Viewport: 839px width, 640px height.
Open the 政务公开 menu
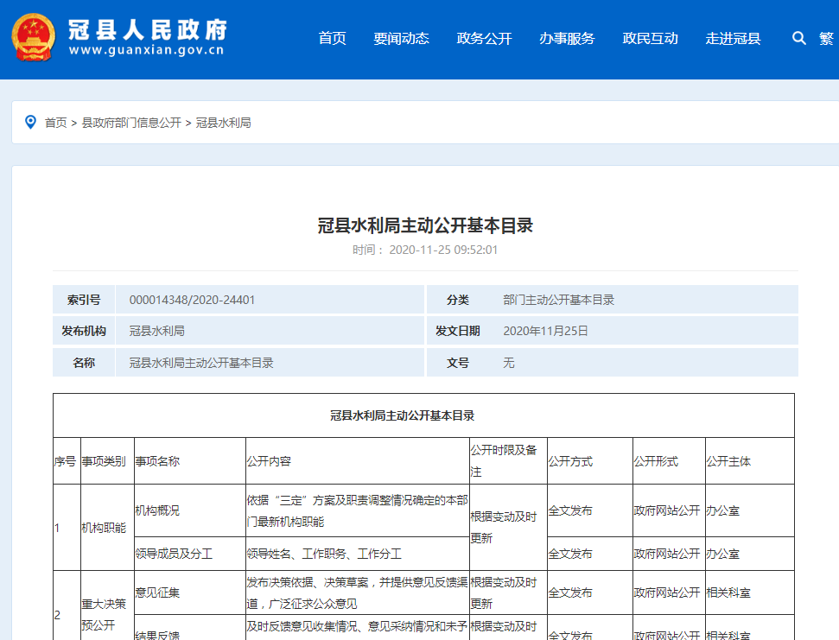tap(484, 38)
